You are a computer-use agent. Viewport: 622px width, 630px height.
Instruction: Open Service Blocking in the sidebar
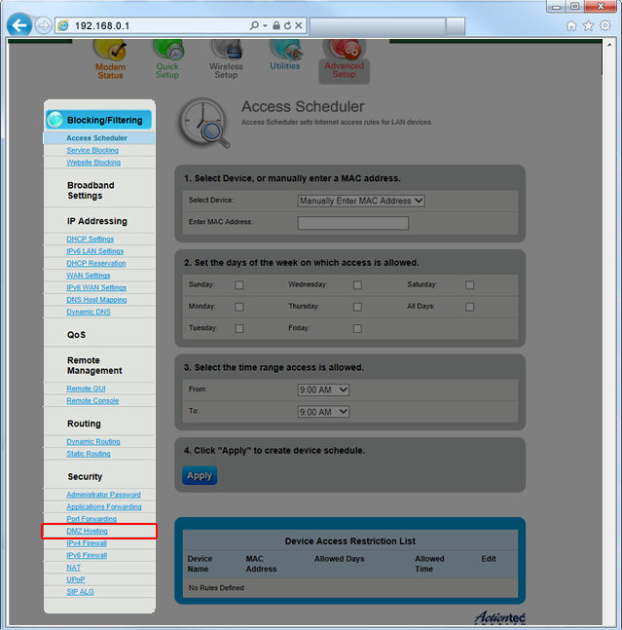92,150
